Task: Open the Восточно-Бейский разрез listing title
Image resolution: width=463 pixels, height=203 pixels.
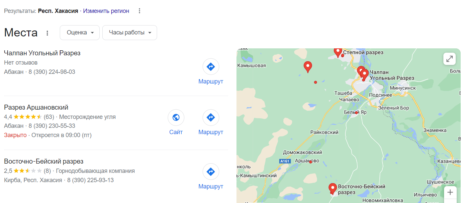Action: (x=44, y=161)
